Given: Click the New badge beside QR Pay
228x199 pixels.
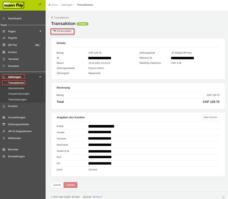Looking at the screenshot, I should pyautogui.click(x=37, y=45).
